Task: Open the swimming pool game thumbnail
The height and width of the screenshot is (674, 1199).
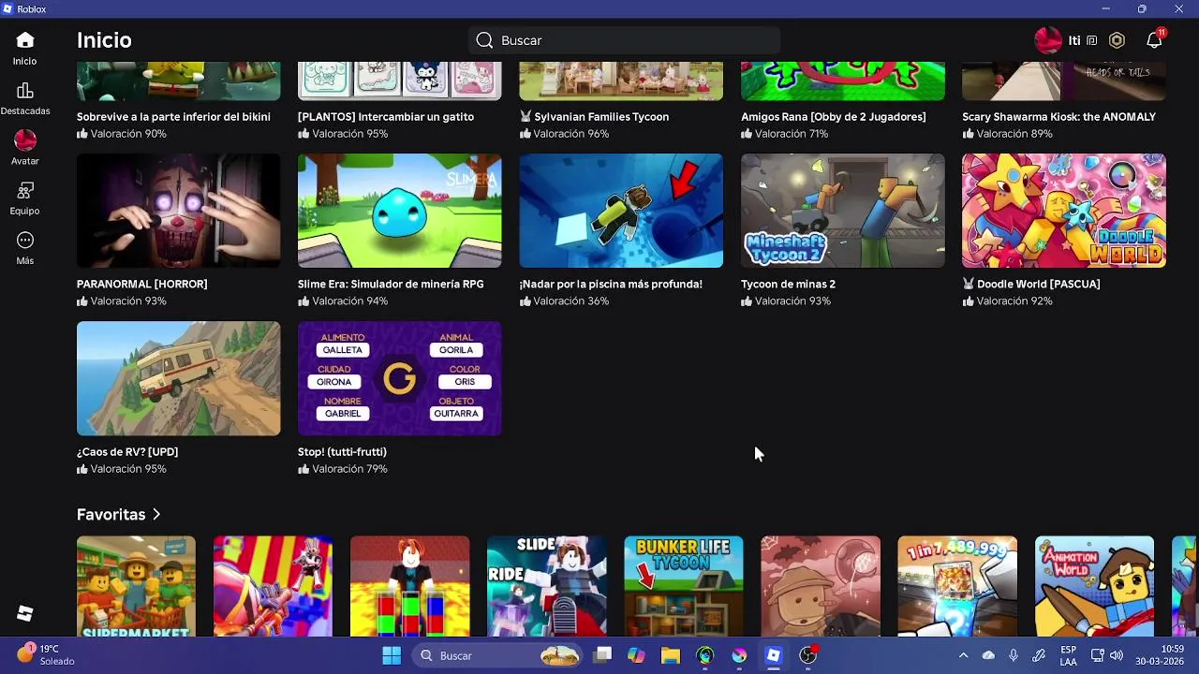Action: 621,211
